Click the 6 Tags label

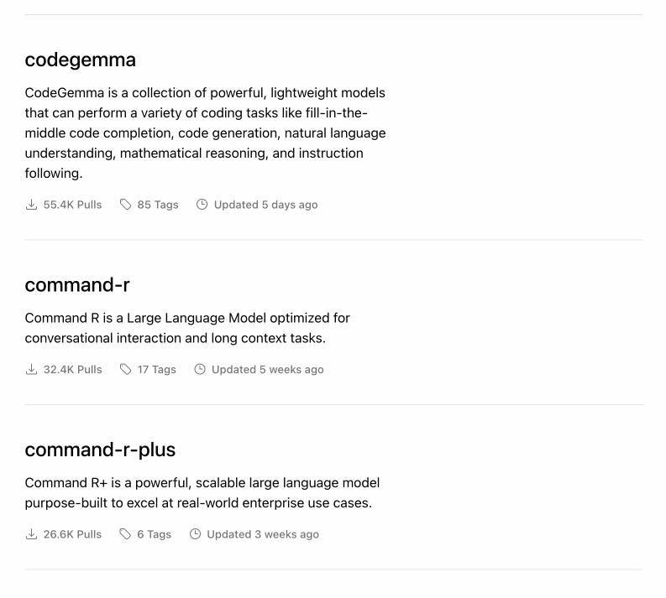point(155,534)
